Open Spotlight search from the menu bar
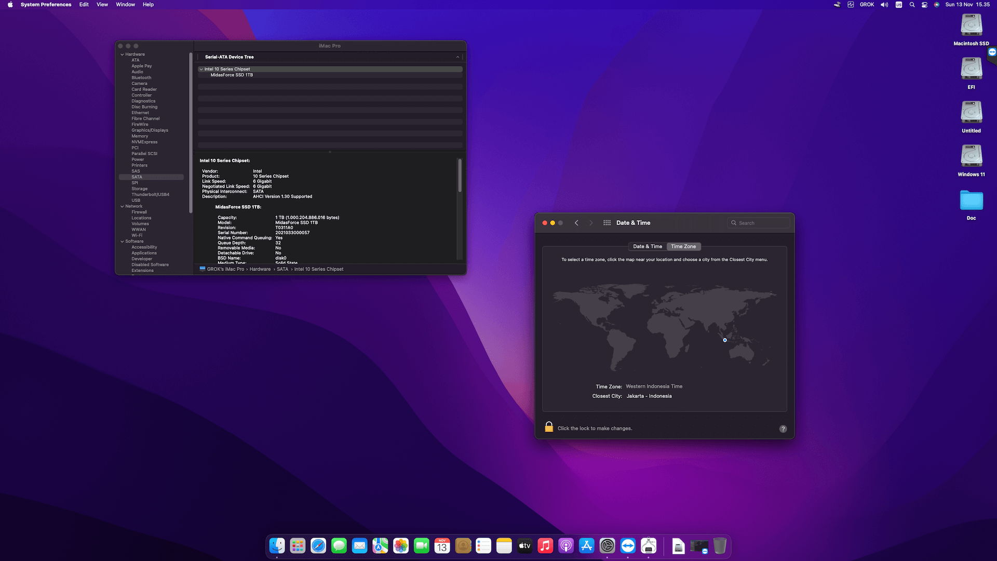 (x=912, y=4)
